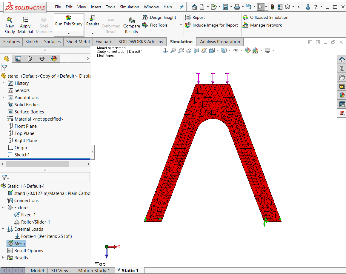Click the Run This Study button

[69, 21]
